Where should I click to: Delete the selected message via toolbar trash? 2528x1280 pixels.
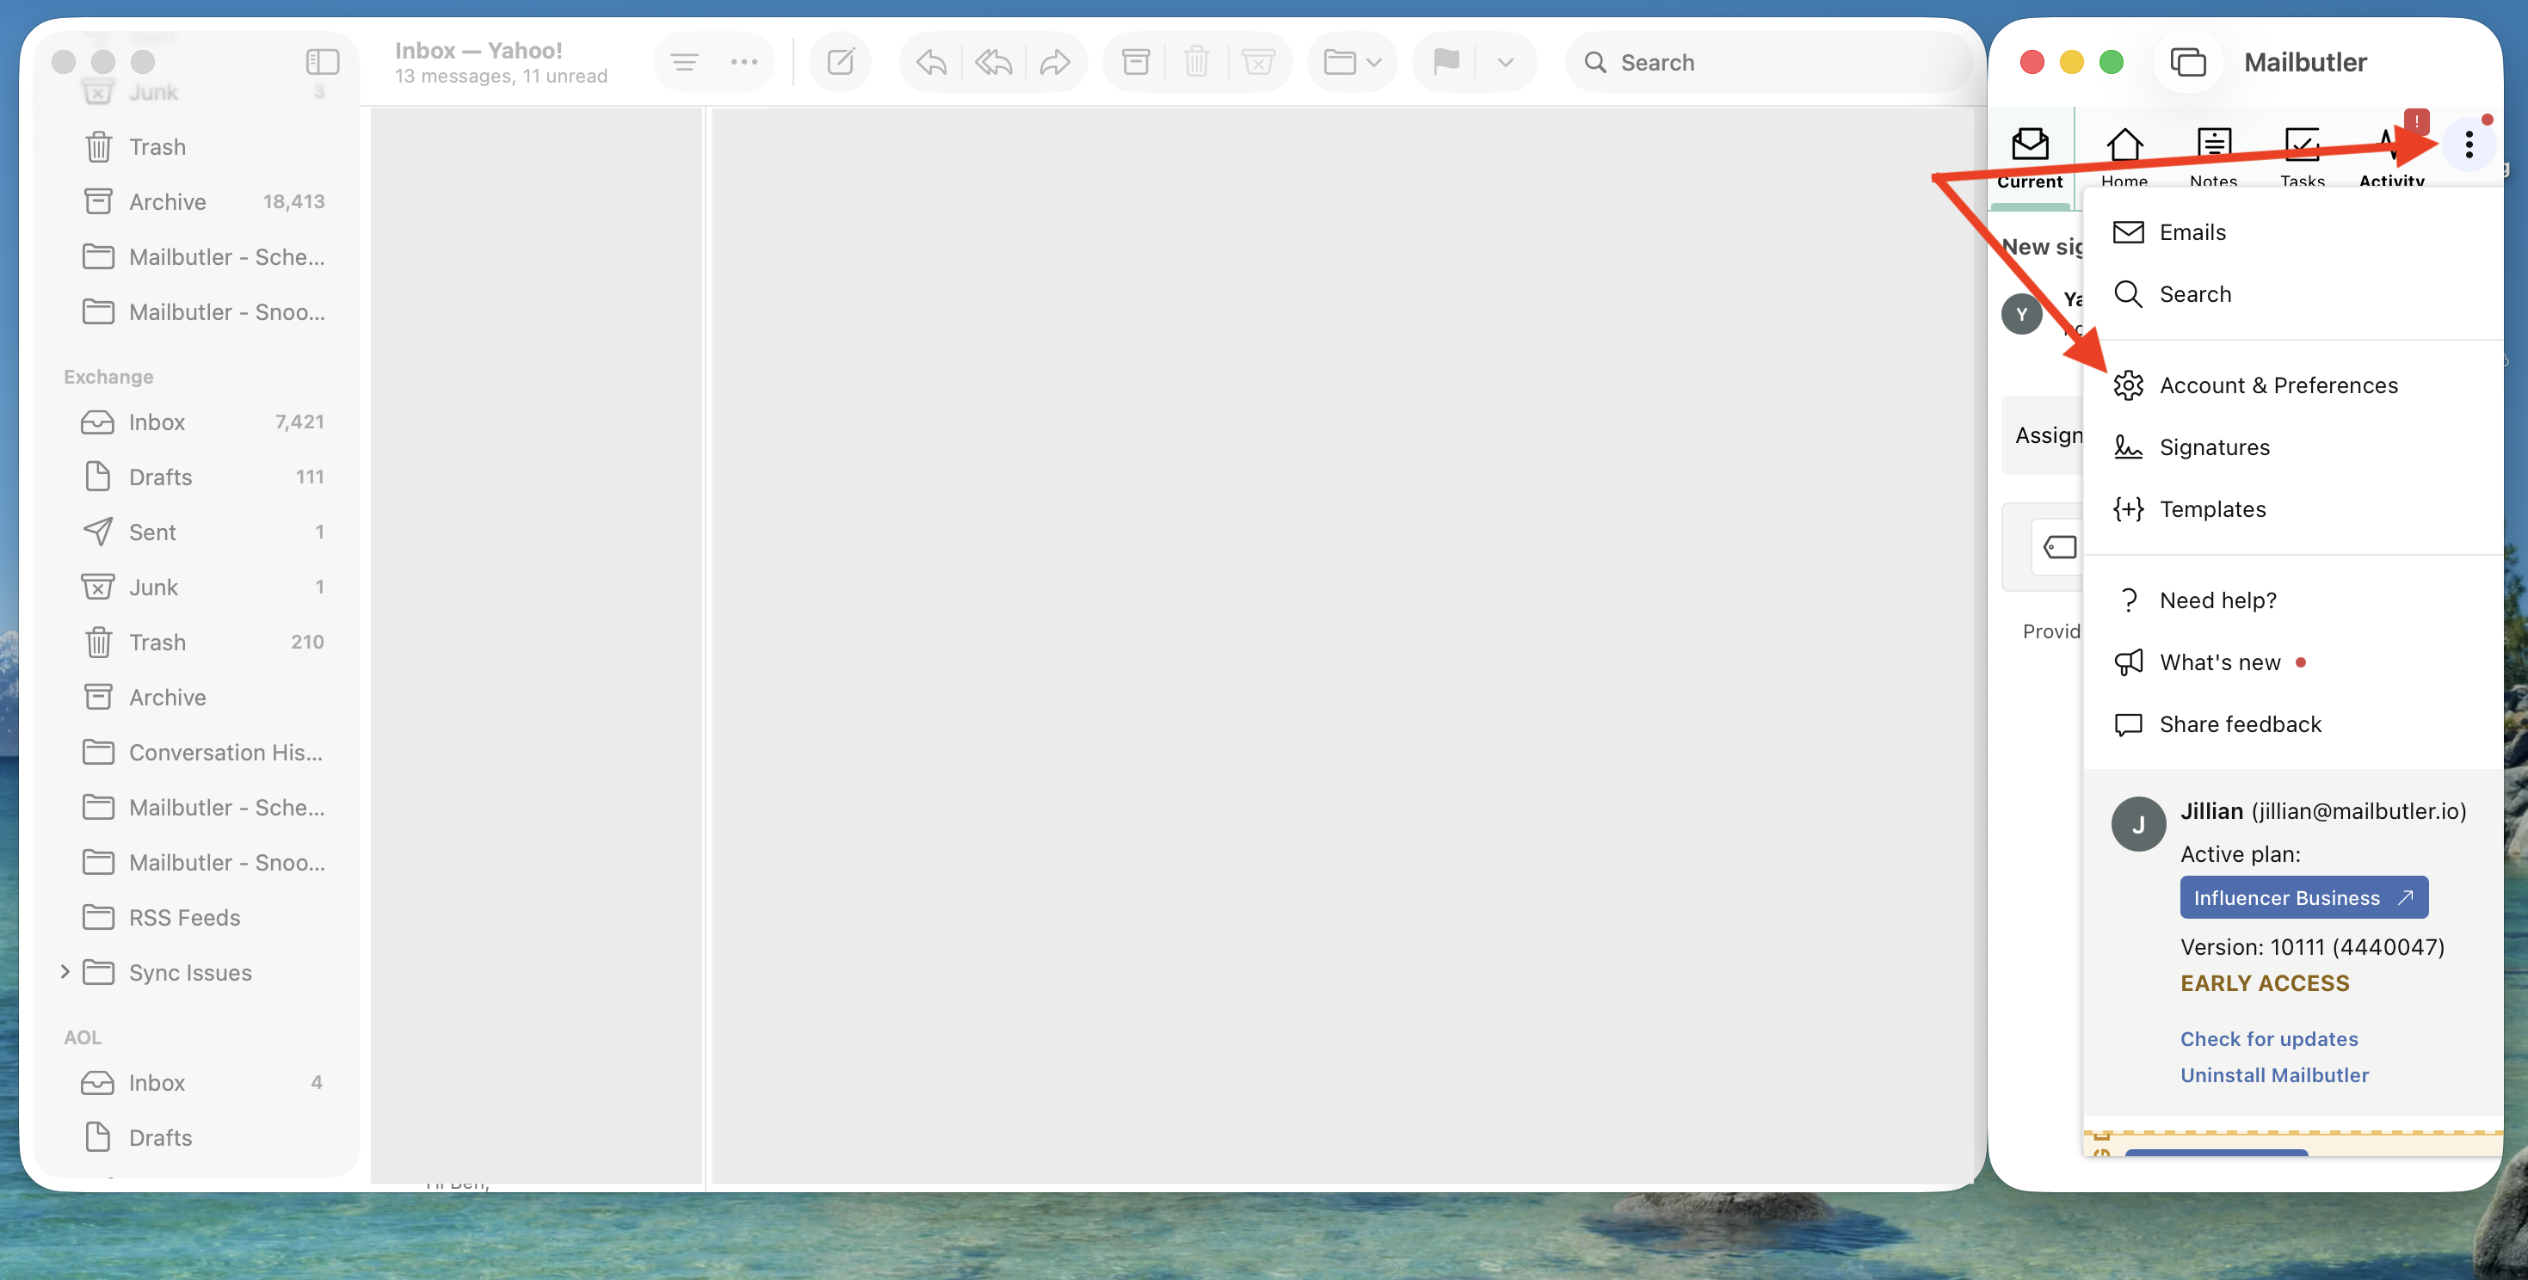click(1196, 63)
